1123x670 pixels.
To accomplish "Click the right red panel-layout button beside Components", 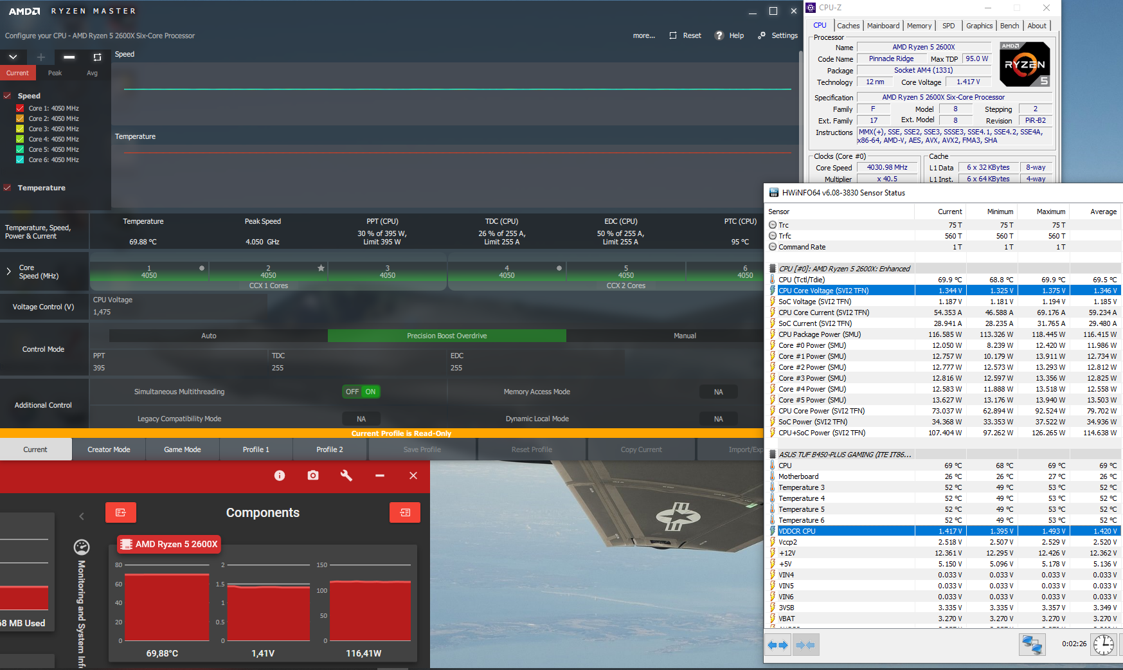I will coord(405,512).
